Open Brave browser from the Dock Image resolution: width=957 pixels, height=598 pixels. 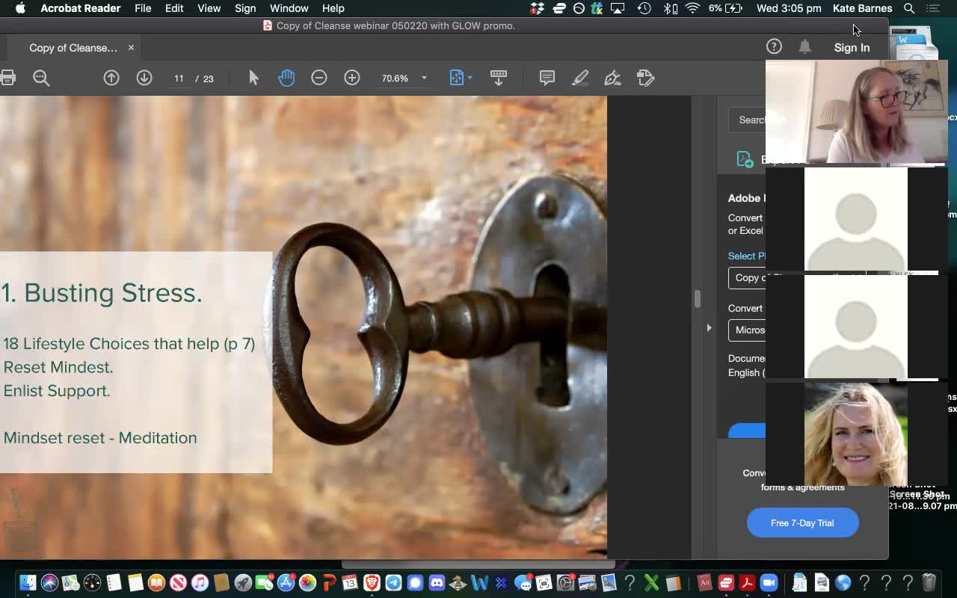pos(372,582)
